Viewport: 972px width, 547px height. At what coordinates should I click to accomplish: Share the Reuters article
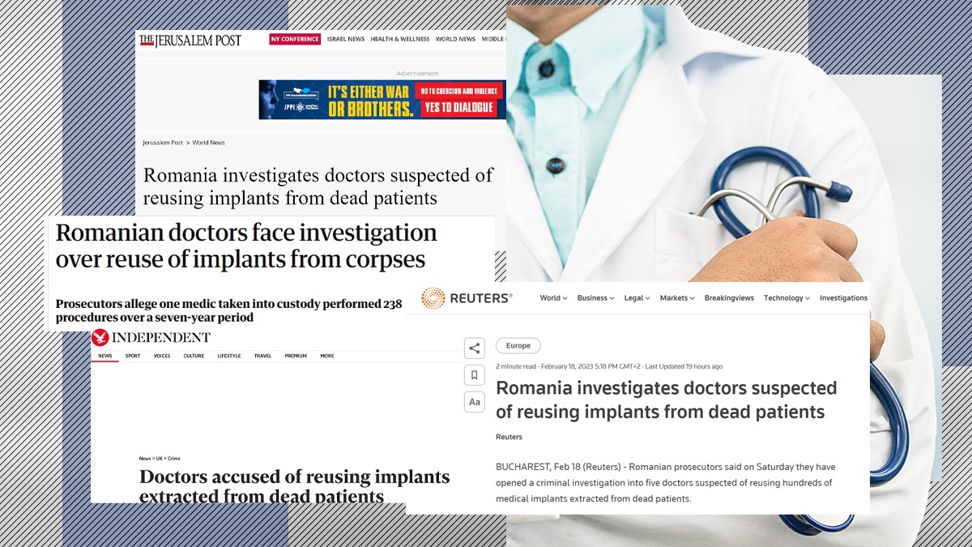(475, 348)
